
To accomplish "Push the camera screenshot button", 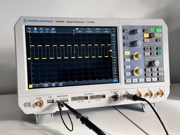I will tap(147, 49).
